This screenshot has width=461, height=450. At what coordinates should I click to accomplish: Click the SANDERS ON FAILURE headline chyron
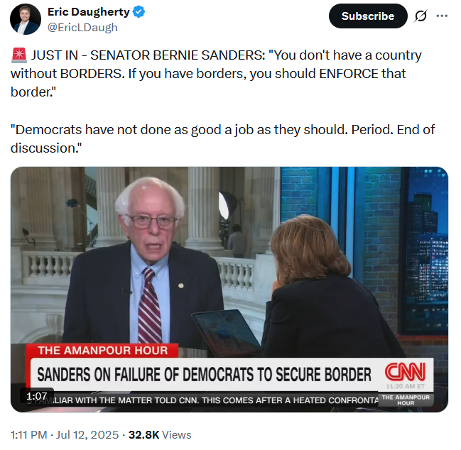[204, 374]
